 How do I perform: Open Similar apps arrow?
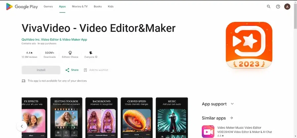[231, 118]
